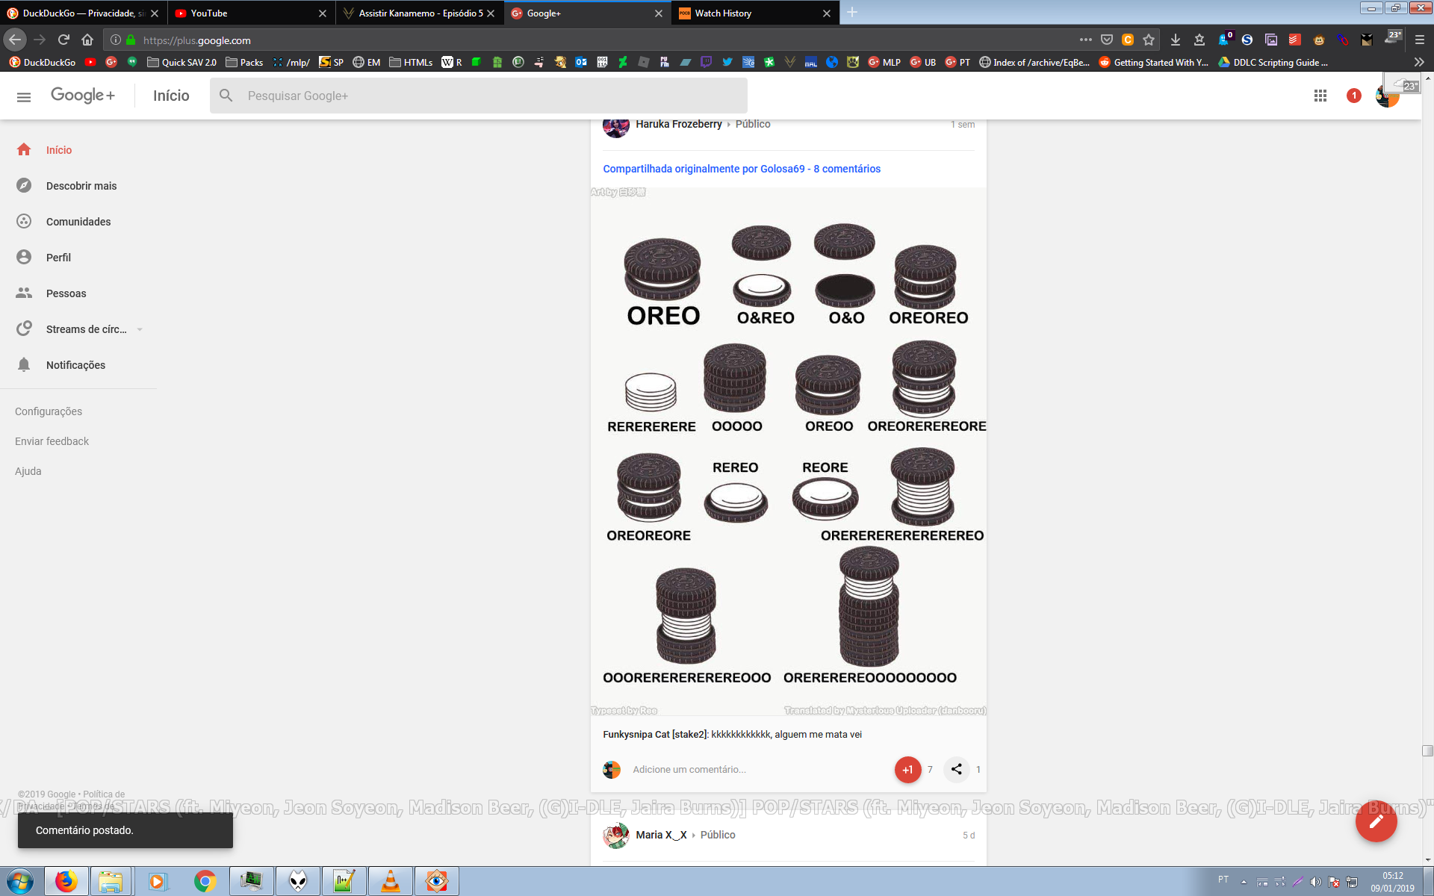
Task: Open the Google apps grid launcher
Action: tap(1320, 96)
